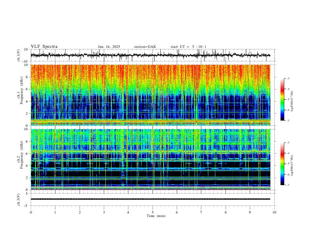Click the "-7" tick on ch.1 colorbar

pyautogui.click(x=288, y=121)
